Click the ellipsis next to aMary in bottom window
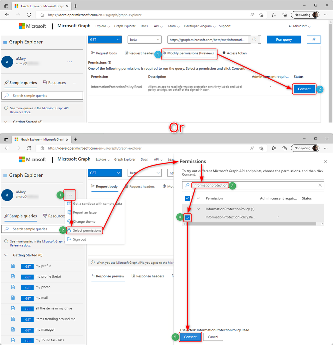 pyautogui.click(x=70, y=195)
